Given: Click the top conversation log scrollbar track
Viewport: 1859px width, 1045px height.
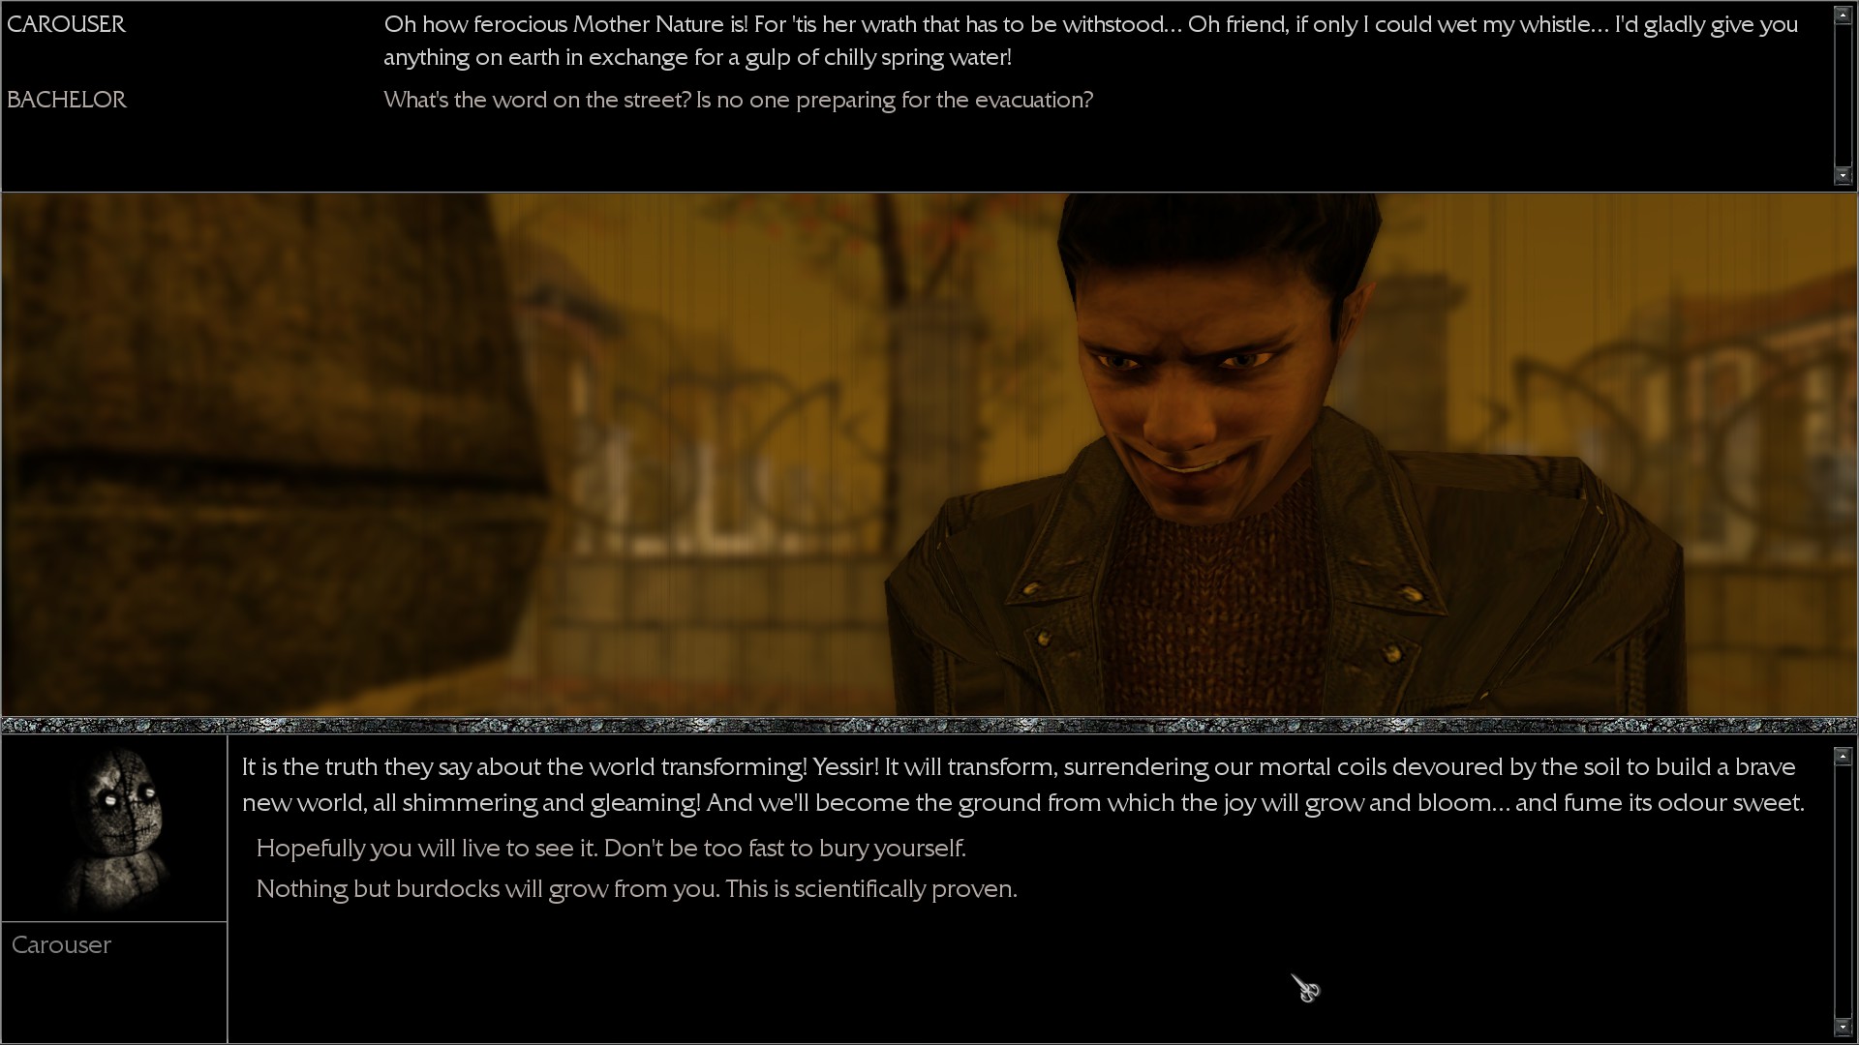Looking at the screenshot, I should 1843,95.
